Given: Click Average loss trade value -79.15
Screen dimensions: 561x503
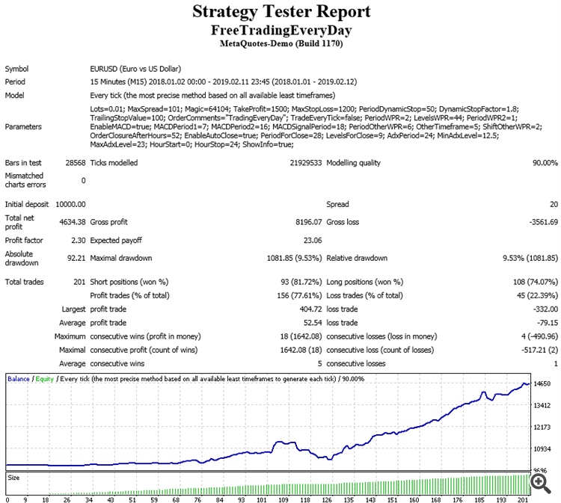Looking at the screenshot, I should coord(548,323).
